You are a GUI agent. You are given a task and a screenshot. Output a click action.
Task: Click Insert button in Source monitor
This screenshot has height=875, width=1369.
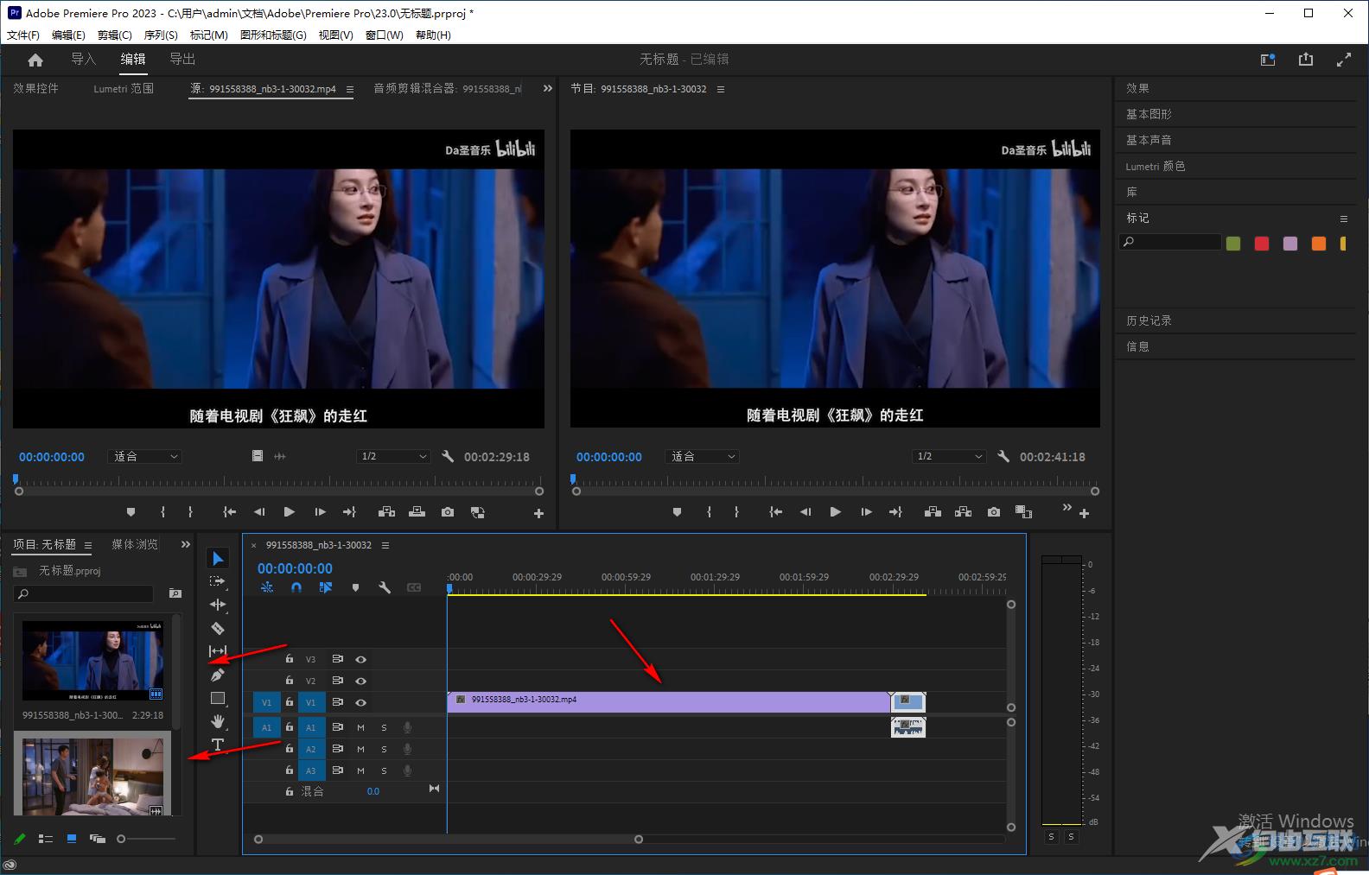click(386, 512)
